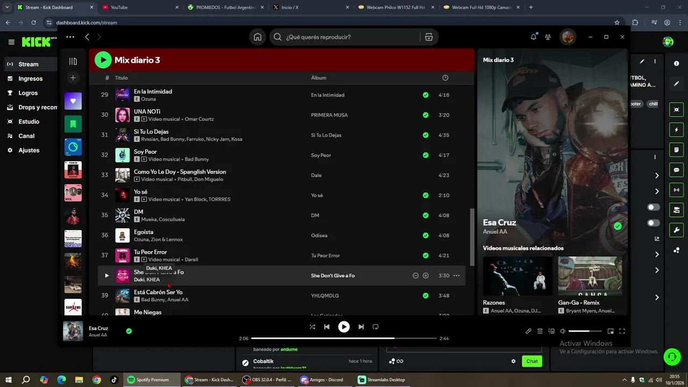Open the play queue

(540, 331)
